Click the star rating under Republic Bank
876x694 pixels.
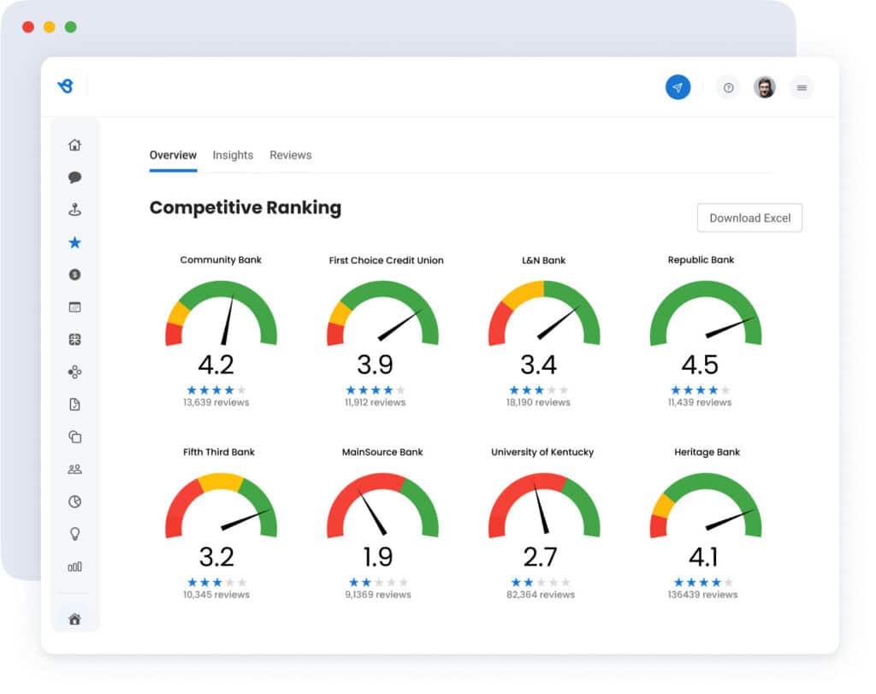pos(701,390)
